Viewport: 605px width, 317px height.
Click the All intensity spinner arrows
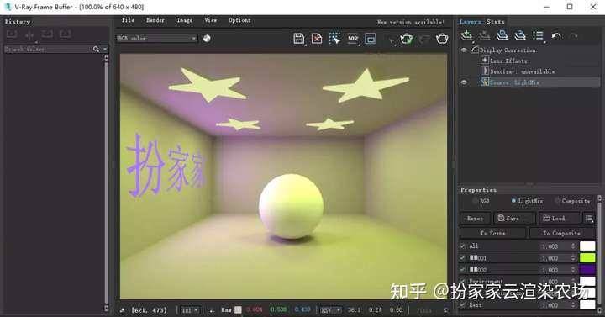pos(573,246)
